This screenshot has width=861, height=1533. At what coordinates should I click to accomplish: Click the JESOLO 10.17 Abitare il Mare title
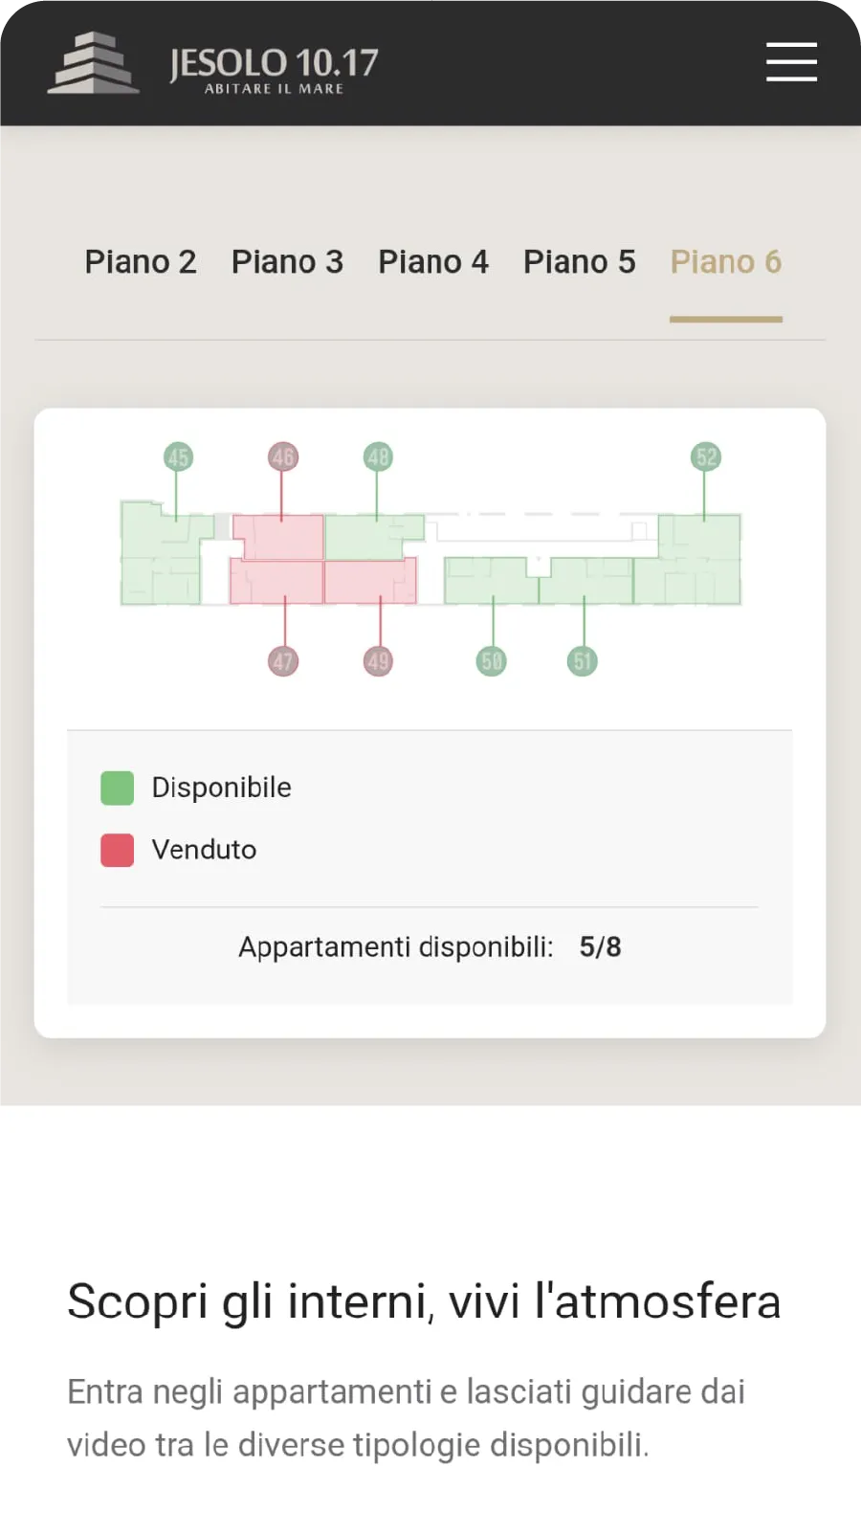click(x=274, y=70)
